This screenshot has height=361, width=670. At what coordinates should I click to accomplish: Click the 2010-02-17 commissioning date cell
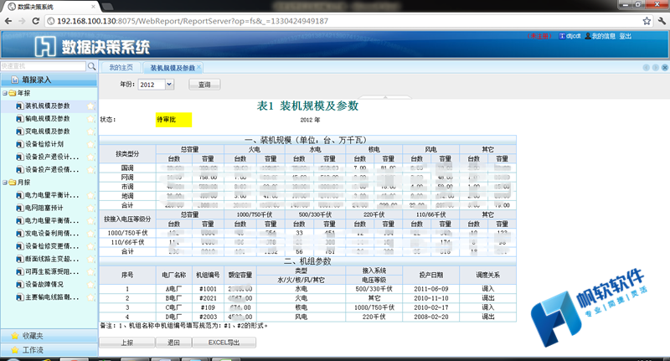(x=430, y=307)
